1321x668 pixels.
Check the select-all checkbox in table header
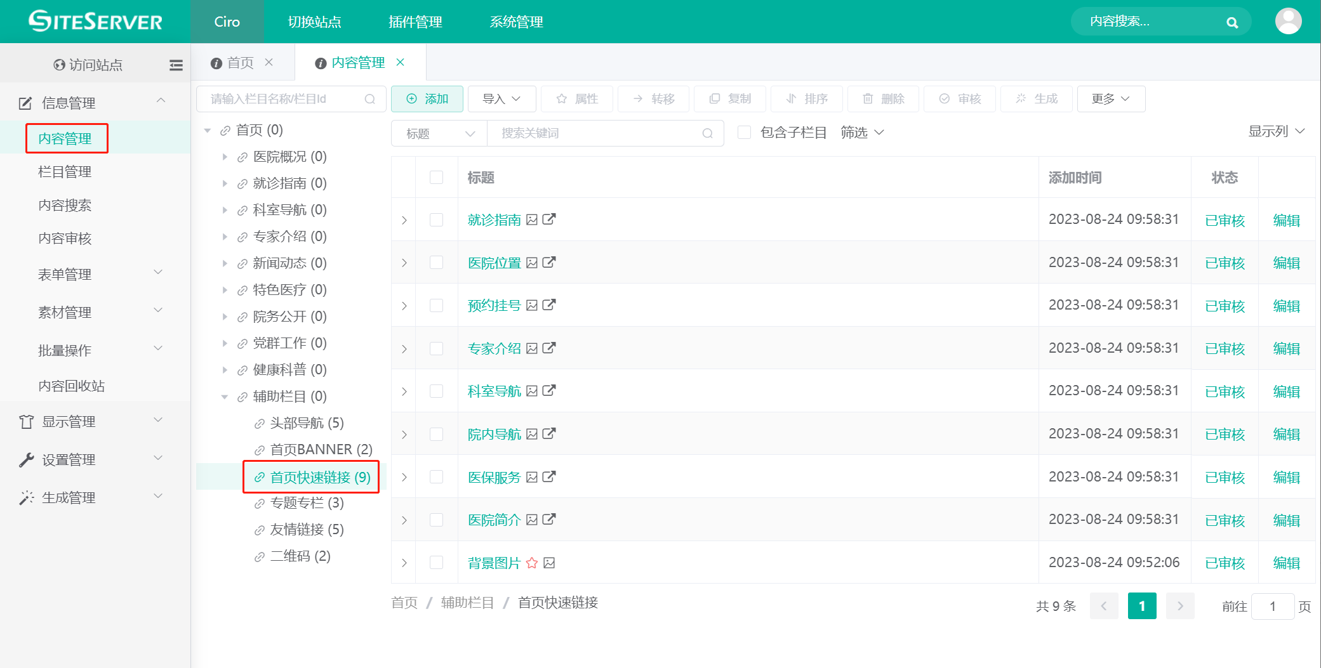[x=436, y=178]
